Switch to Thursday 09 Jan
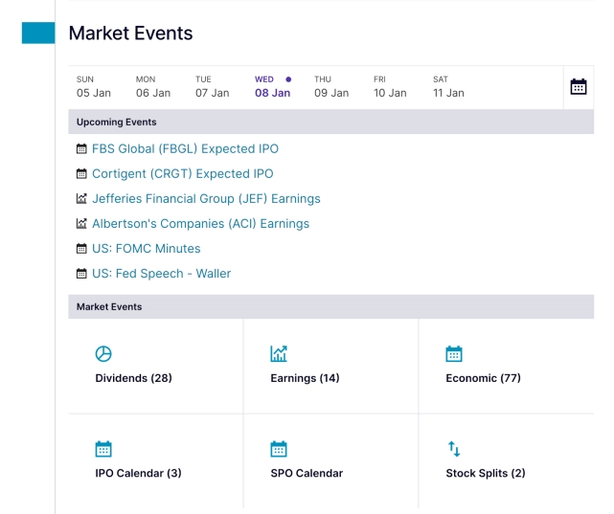614x514 pixels. (x=331, y=87)
